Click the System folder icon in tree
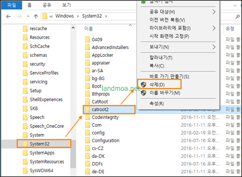 pyautogui.click(x=25, y=135)
